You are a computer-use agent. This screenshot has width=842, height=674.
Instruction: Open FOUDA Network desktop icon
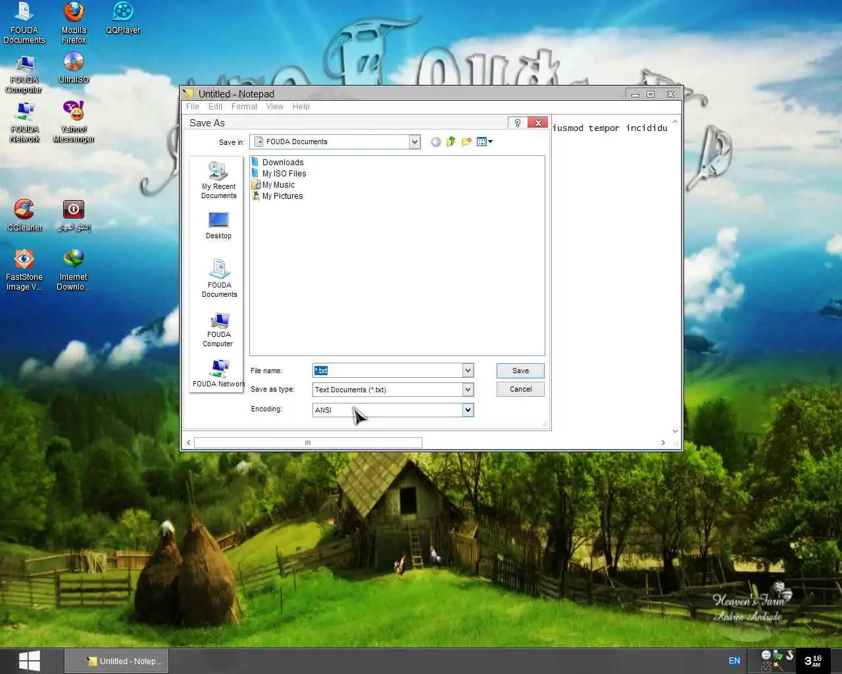click(x=24, y=123)
